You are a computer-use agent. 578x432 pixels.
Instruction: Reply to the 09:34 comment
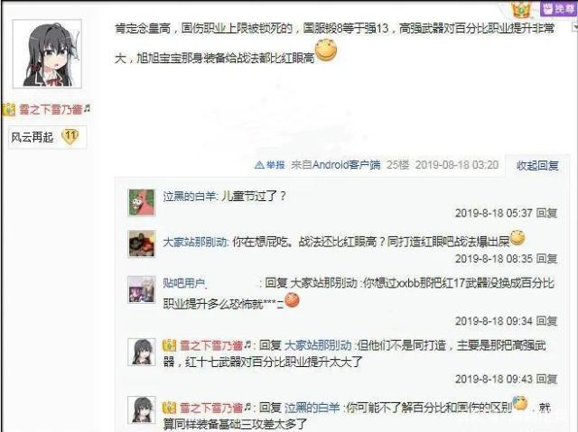(546, 321)
